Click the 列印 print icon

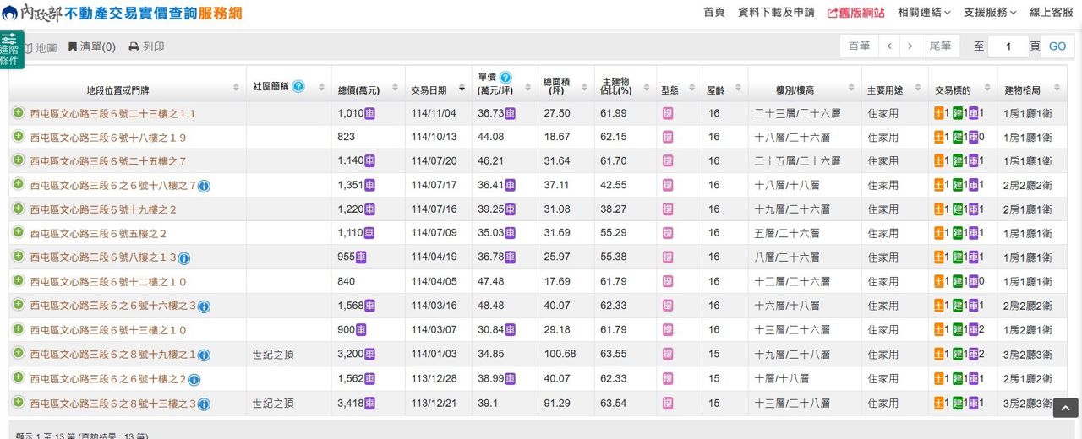[x=134, y=47]
